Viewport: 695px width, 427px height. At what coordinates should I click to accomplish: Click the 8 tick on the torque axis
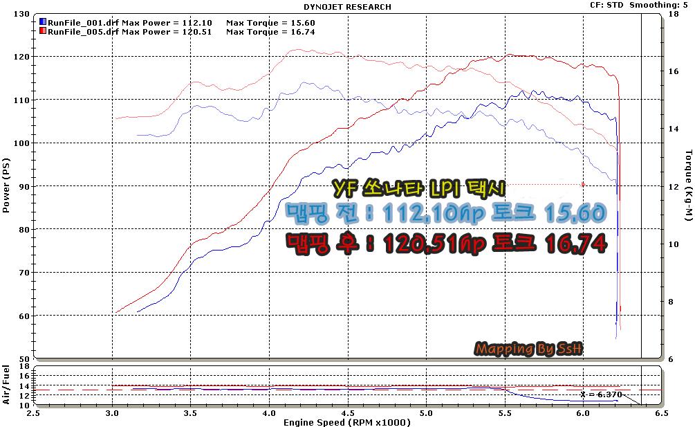pos(671,302)
